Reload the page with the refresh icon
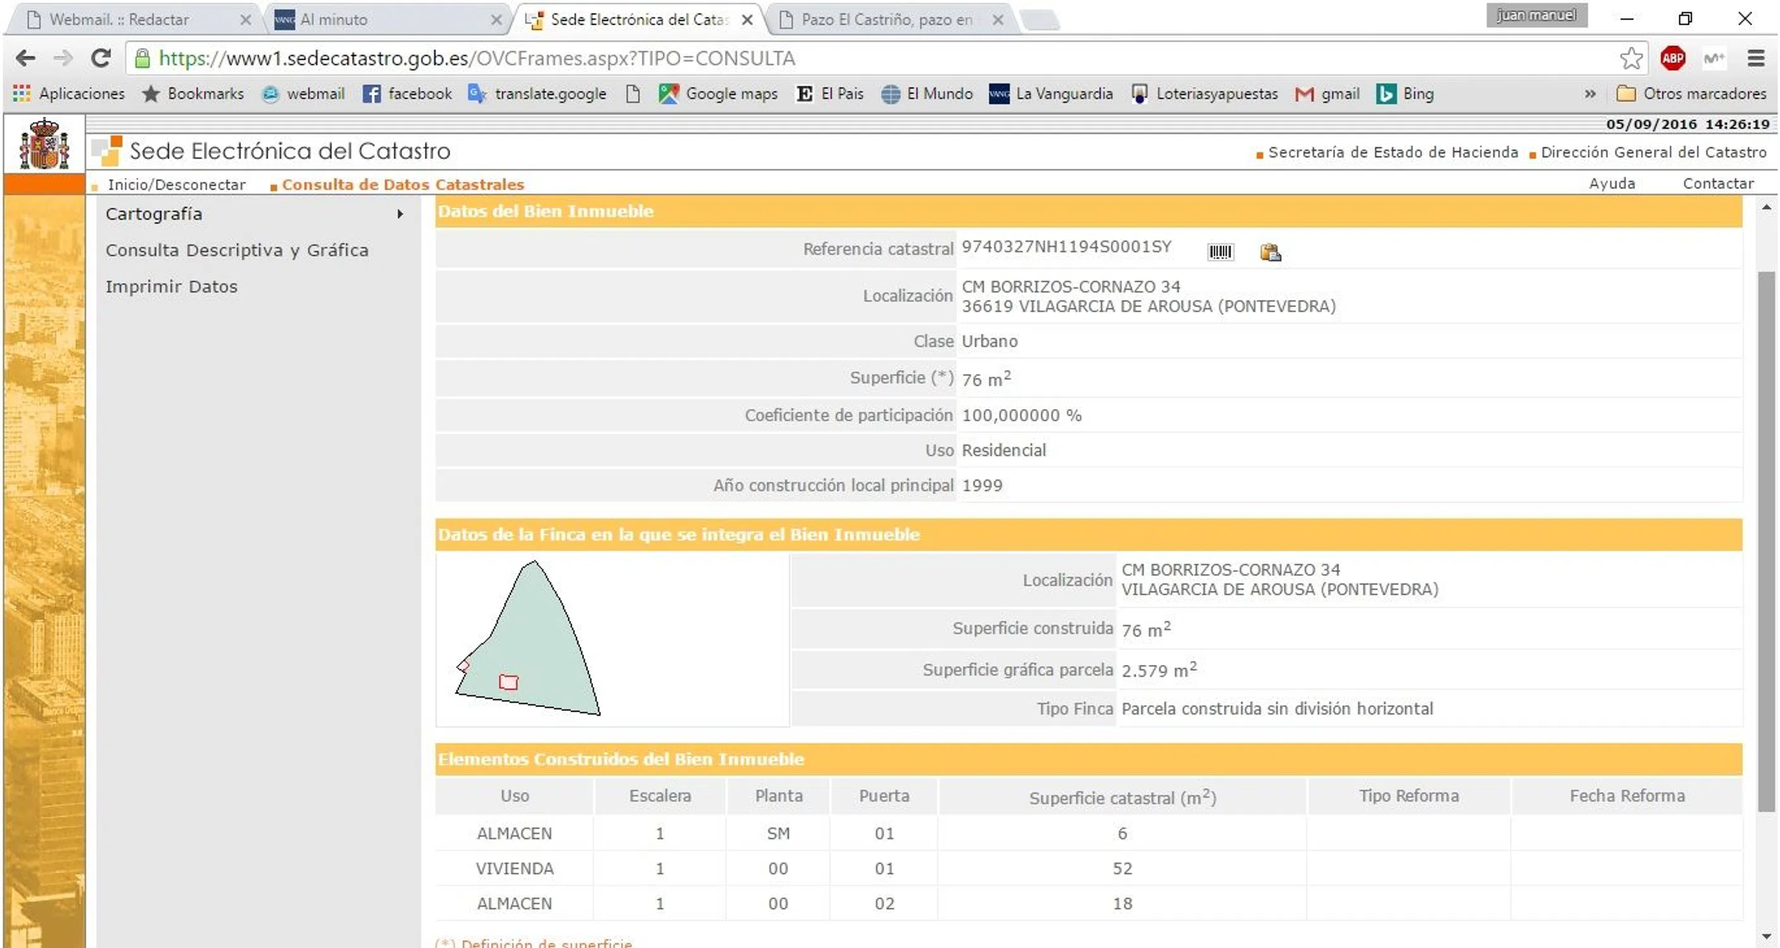1780x948 pixels. click(x=101, y=59)
